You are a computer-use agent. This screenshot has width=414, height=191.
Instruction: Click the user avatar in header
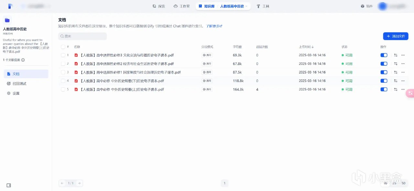(x=383, y=6)
